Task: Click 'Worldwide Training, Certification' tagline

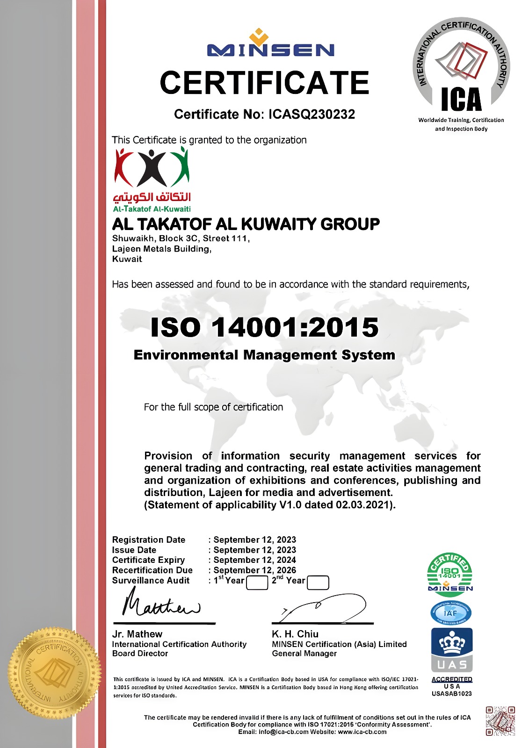Action: pyautogui.click(x=461, y=120)
